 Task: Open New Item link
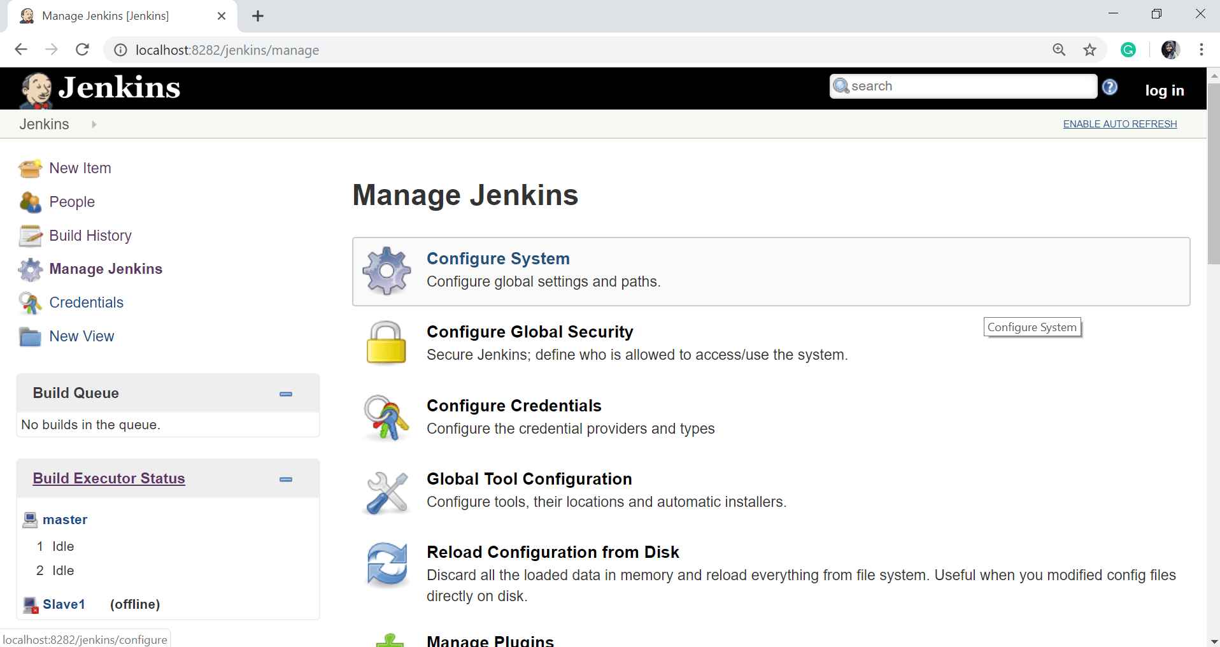(80, 168)
